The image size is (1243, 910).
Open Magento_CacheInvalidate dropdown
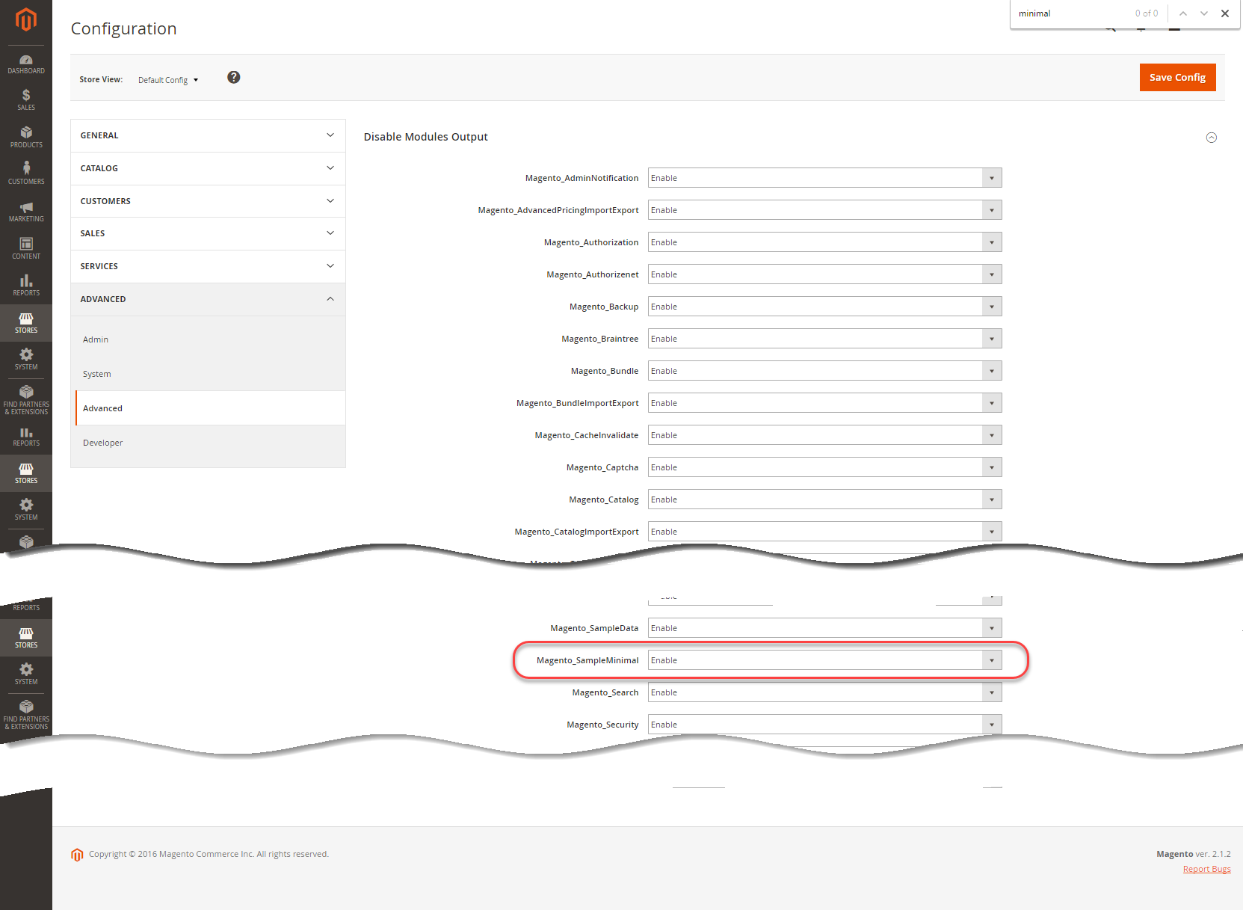[x=824, y=435]
